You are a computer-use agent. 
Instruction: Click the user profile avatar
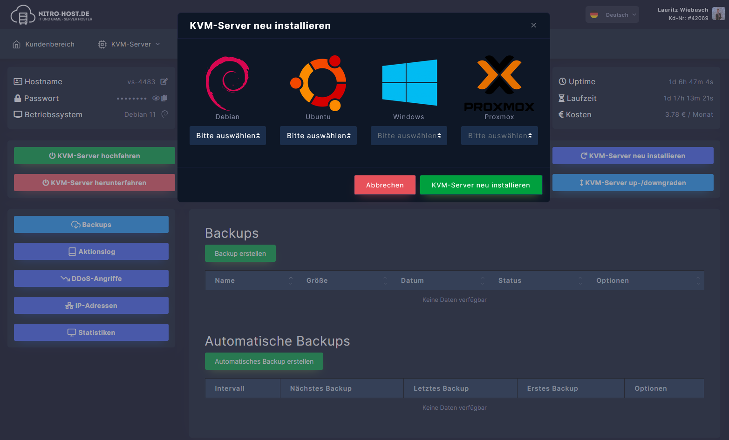coord(718,14)
